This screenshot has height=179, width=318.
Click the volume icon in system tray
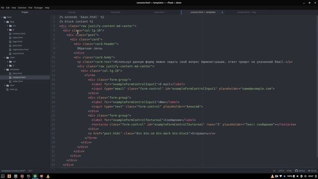pos(298,177)
